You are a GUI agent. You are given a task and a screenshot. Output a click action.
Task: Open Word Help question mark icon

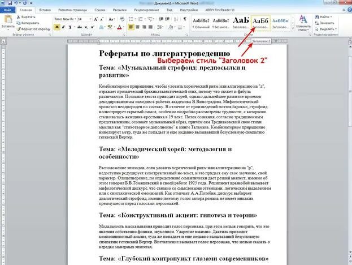coord(350,10)
